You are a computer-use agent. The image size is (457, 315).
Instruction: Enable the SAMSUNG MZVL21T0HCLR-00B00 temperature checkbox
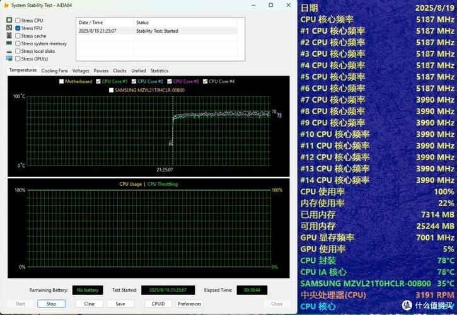coord(112,89)
